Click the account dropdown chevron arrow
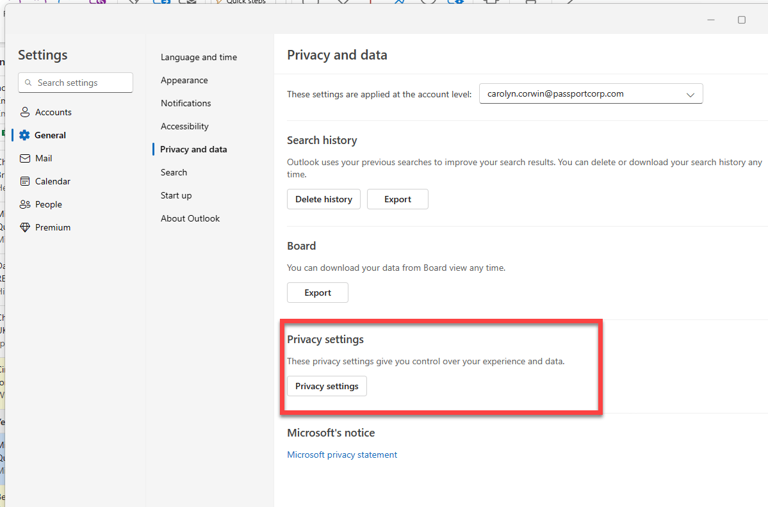This screenshot has height=507, width=768. point(690,95)
